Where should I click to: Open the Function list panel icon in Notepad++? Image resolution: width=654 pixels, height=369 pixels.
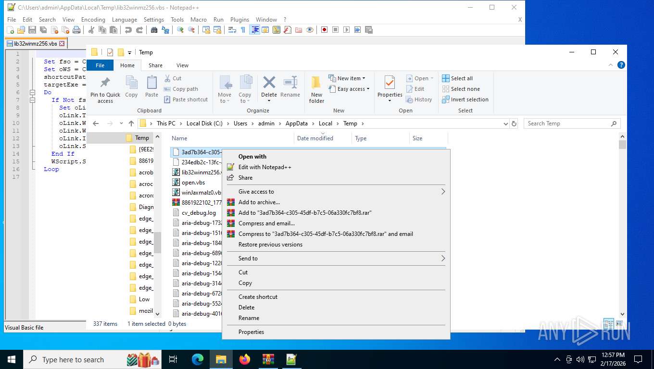coord(288,30)
